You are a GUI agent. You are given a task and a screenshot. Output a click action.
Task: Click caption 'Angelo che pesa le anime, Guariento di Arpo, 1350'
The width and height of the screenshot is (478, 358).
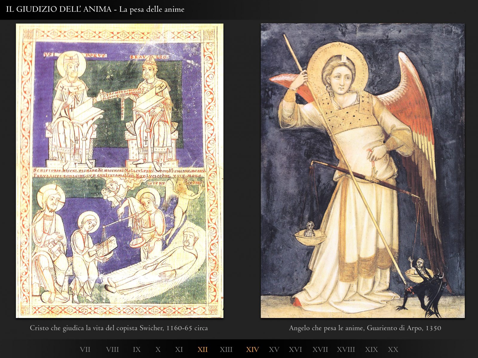365,328
